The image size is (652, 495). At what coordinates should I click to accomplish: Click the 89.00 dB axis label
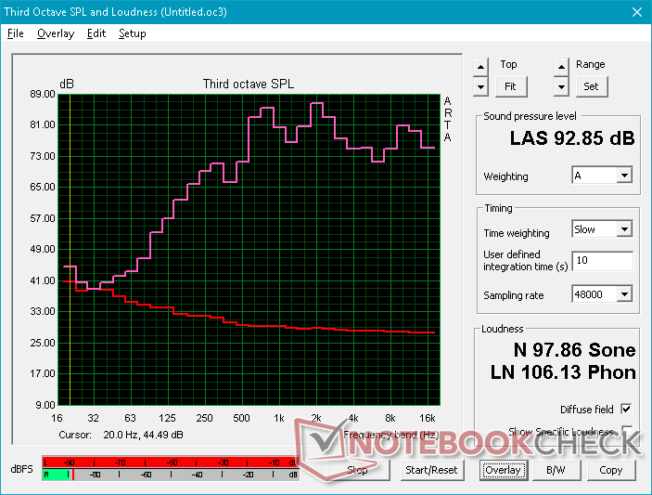pos(43,94)
